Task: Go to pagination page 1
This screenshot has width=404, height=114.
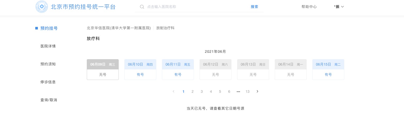Action: pos(183,91)
